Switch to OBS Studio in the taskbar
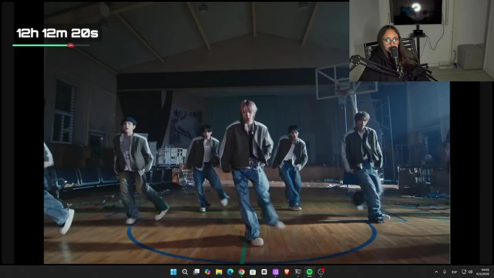This screenshot has height=278, width=494. click(x=321, y=272)
